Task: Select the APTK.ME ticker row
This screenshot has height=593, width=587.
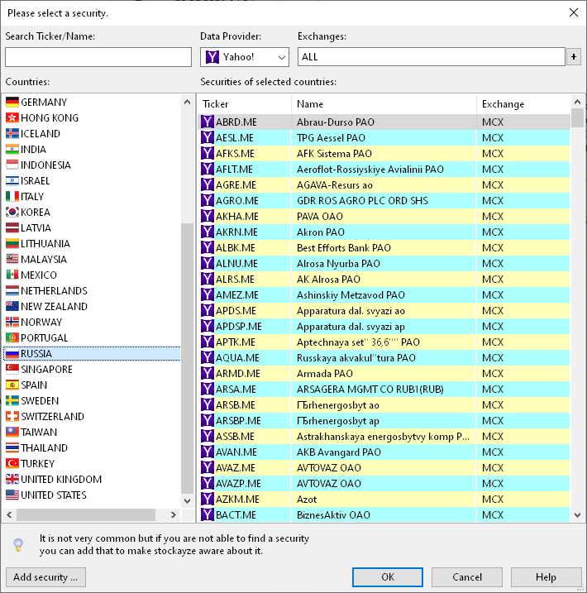Action: (384, 342)
